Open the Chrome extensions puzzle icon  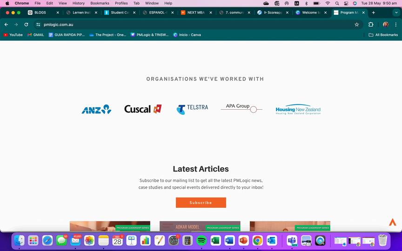click(371, 25)
